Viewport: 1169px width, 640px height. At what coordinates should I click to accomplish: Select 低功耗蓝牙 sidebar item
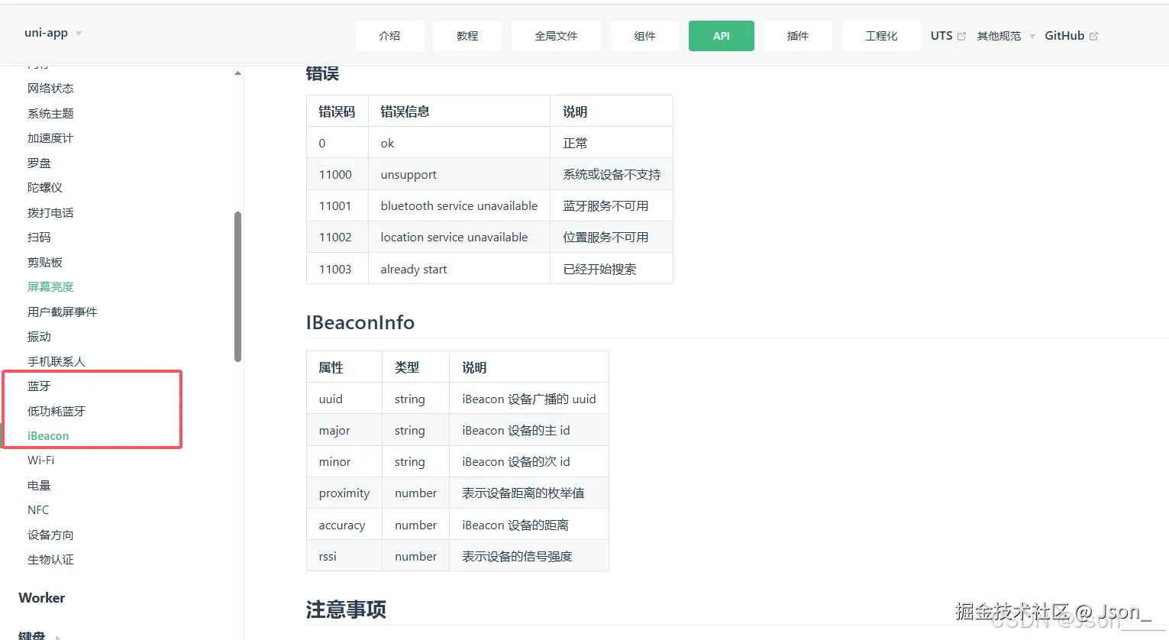tap(57, 412)
